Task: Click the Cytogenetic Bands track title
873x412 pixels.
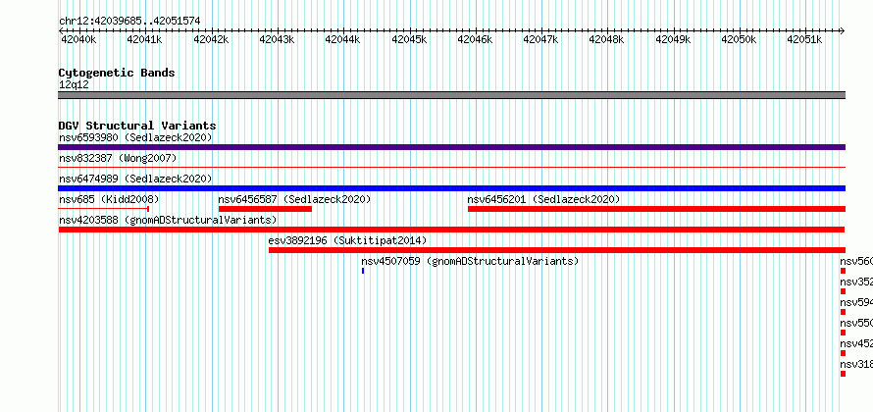Action: coord(117,73)
